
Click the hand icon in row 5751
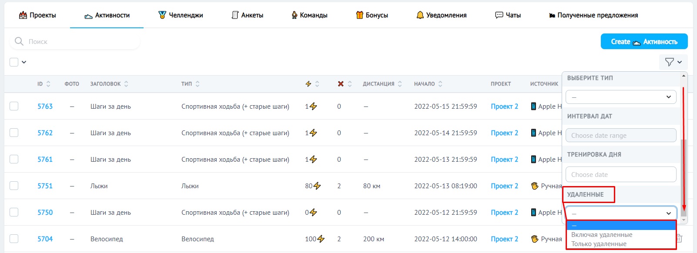[x=535, y=186]
